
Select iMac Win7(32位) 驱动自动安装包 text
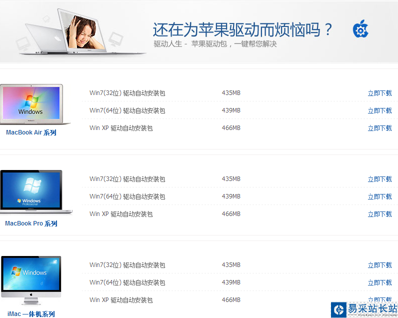tap(127, 265)
